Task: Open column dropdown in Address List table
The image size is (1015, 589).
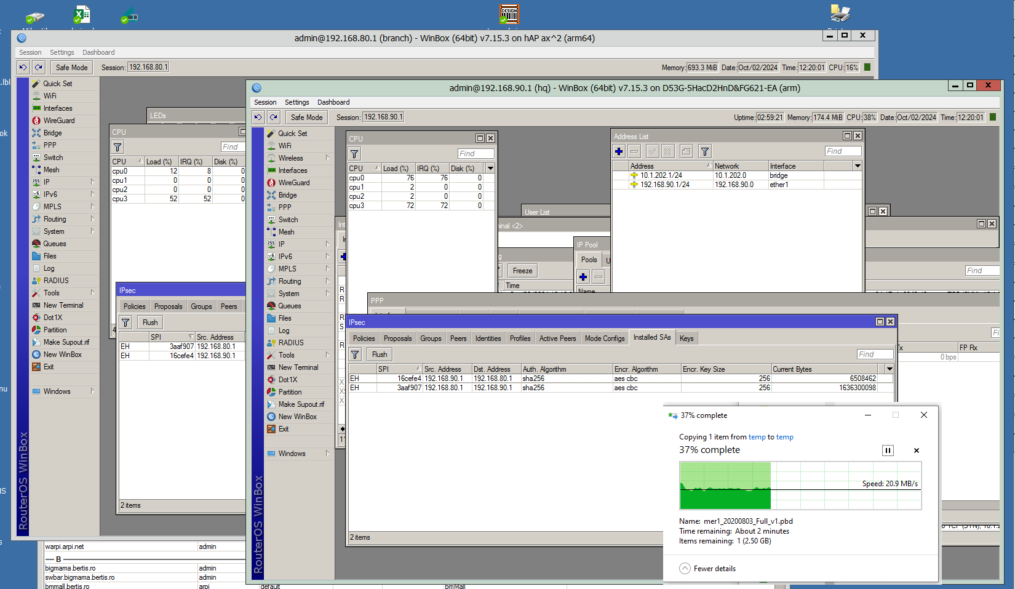Action: (x=858, y=166)
